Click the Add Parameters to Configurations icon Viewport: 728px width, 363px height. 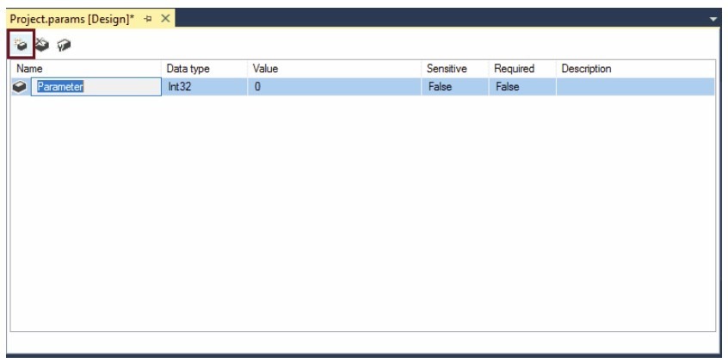click(63, 43)
